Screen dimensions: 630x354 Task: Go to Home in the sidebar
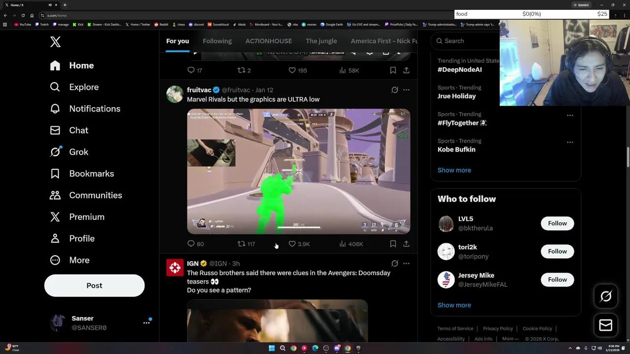point(72,65)
